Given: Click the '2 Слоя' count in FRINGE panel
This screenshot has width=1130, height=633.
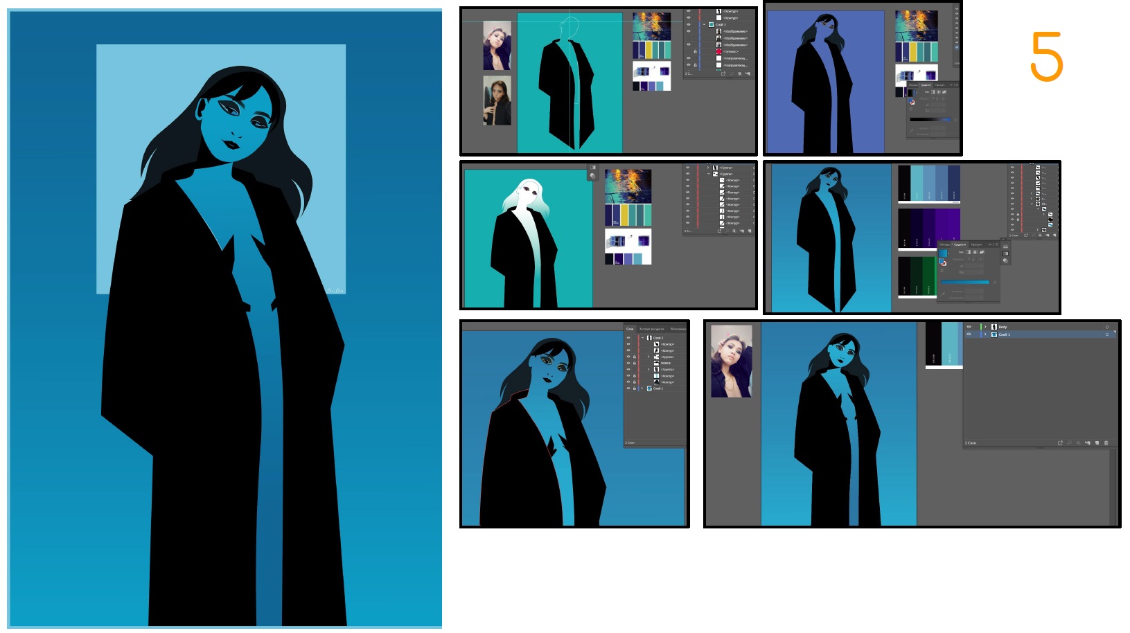Looking at the screenshot, I should tap(630, 443).
